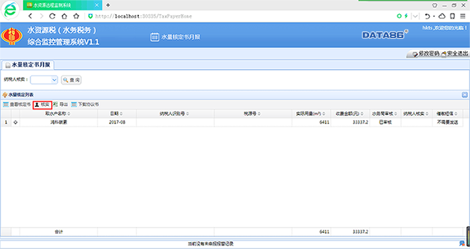470x249 pixels.
Task: Click the browser undo arrow icon
Action: 428,16
